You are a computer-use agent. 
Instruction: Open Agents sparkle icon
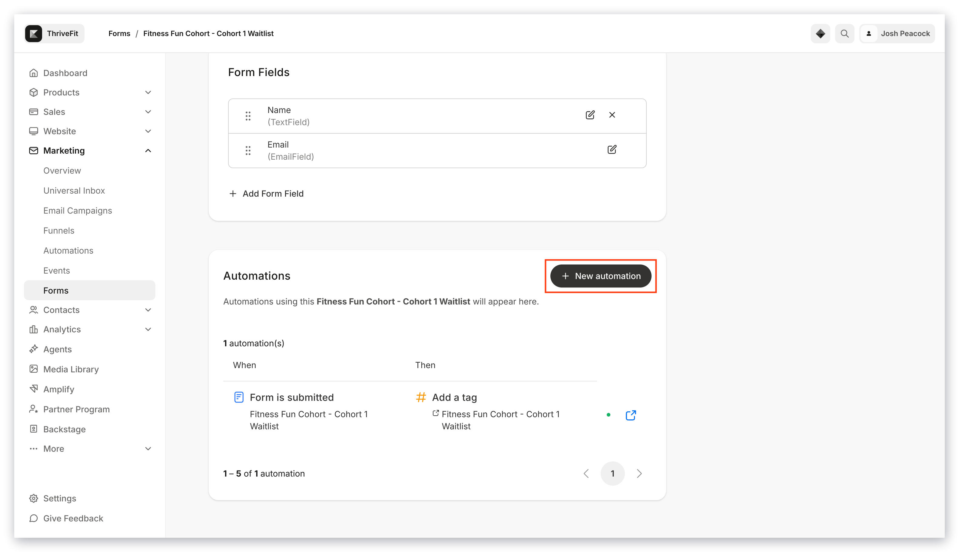33,349
